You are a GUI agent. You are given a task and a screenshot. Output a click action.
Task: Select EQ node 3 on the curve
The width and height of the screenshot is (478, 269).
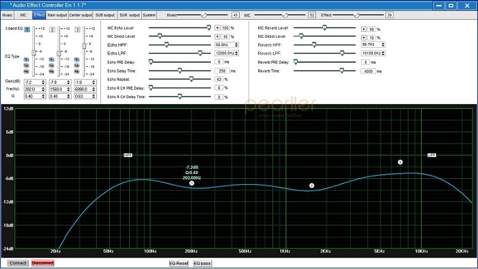click(x=400, y=162)
